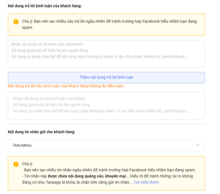Click the {{name}} placeholder line in top textarea
Image resolution: width=220 pixels, height=194 pixels.
click(50, 50)
